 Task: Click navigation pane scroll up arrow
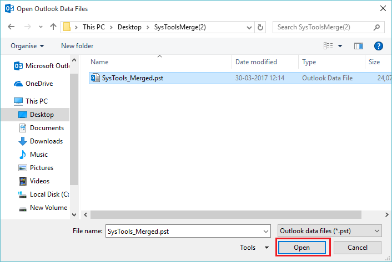point(74,60)
